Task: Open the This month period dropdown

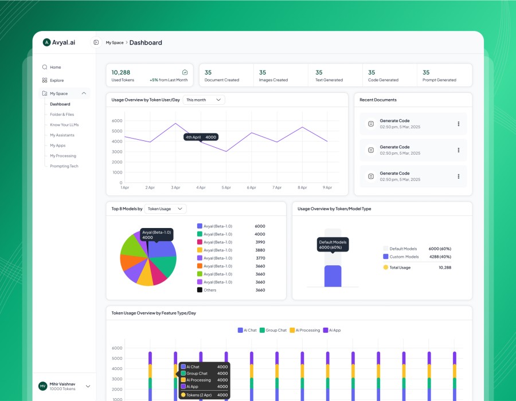Action: (204, 100)
